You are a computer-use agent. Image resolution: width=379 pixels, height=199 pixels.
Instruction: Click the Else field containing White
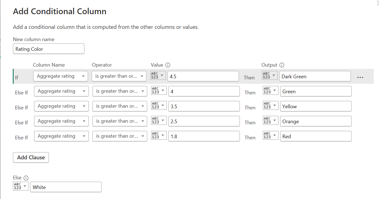(66, 187)
